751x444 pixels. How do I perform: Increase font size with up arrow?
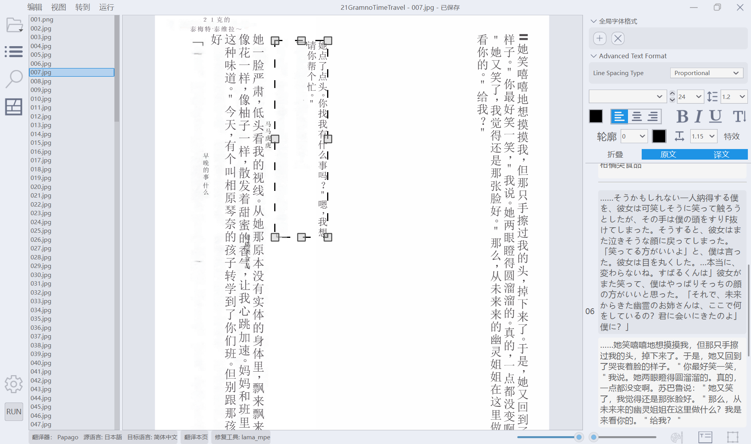pyautogui.click(x=672, y=93)
